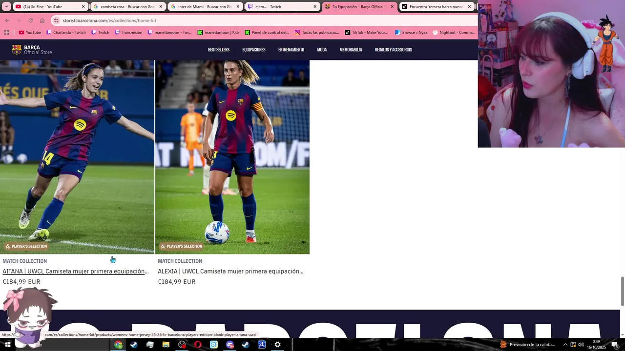Open the Alexia jersey product photo
Screen dimensions: 625x351
click(232, 157)
